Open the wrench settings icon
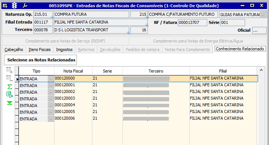 25,5
